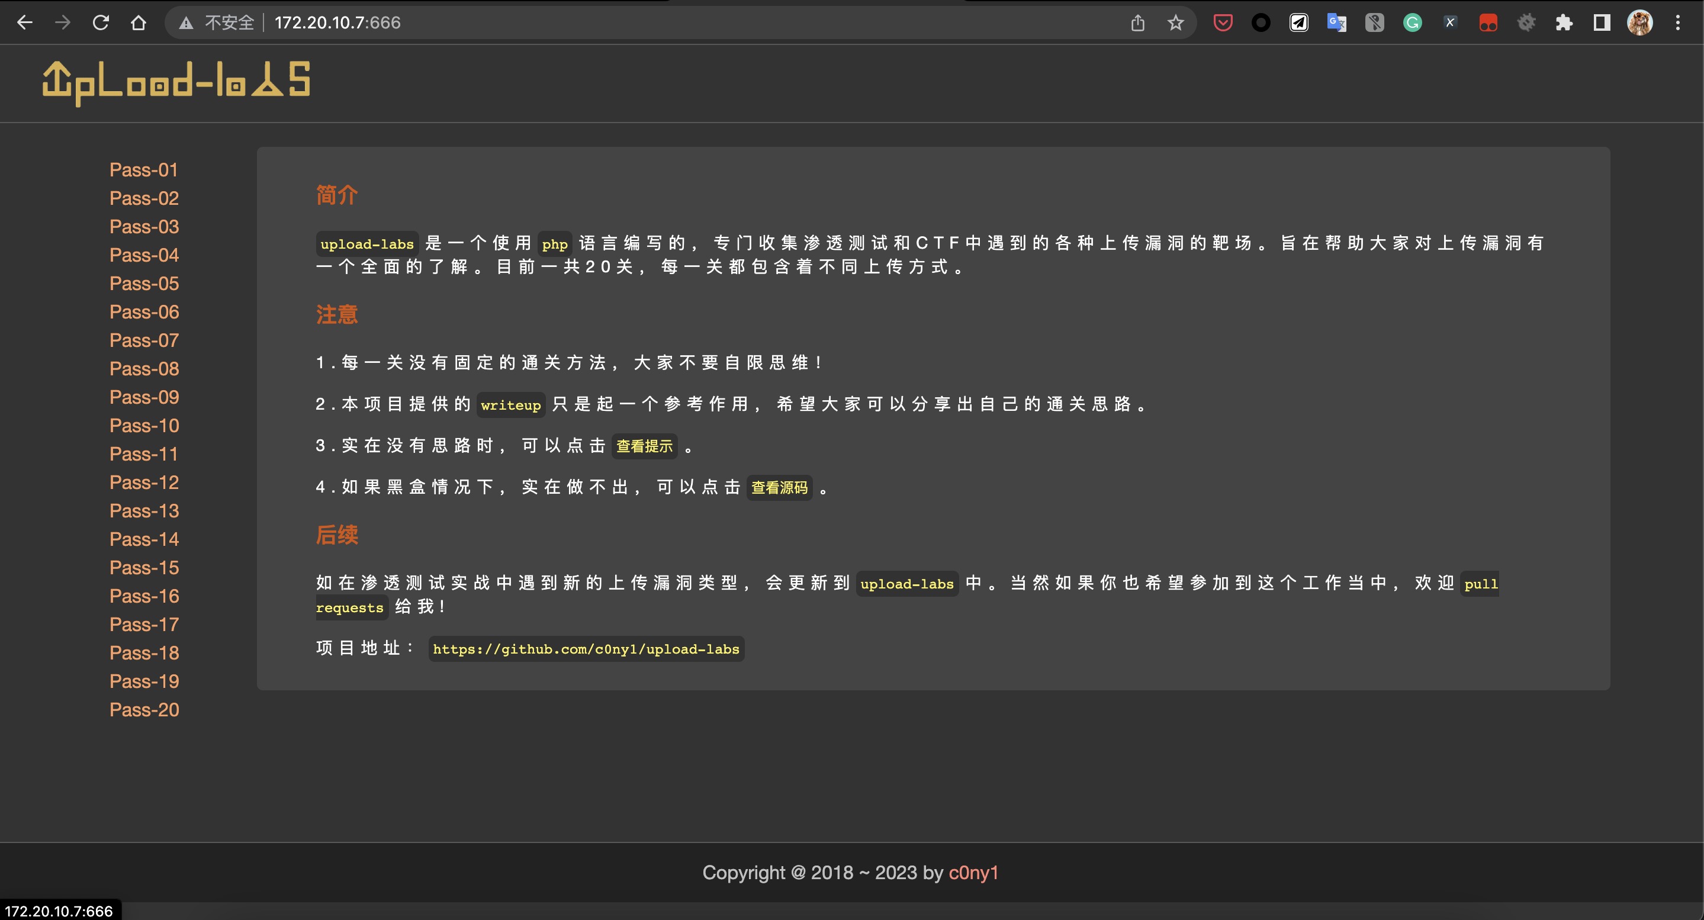Click the user profile avatar
Viewport: 1704px width, 920px height.
point(1640,23)
